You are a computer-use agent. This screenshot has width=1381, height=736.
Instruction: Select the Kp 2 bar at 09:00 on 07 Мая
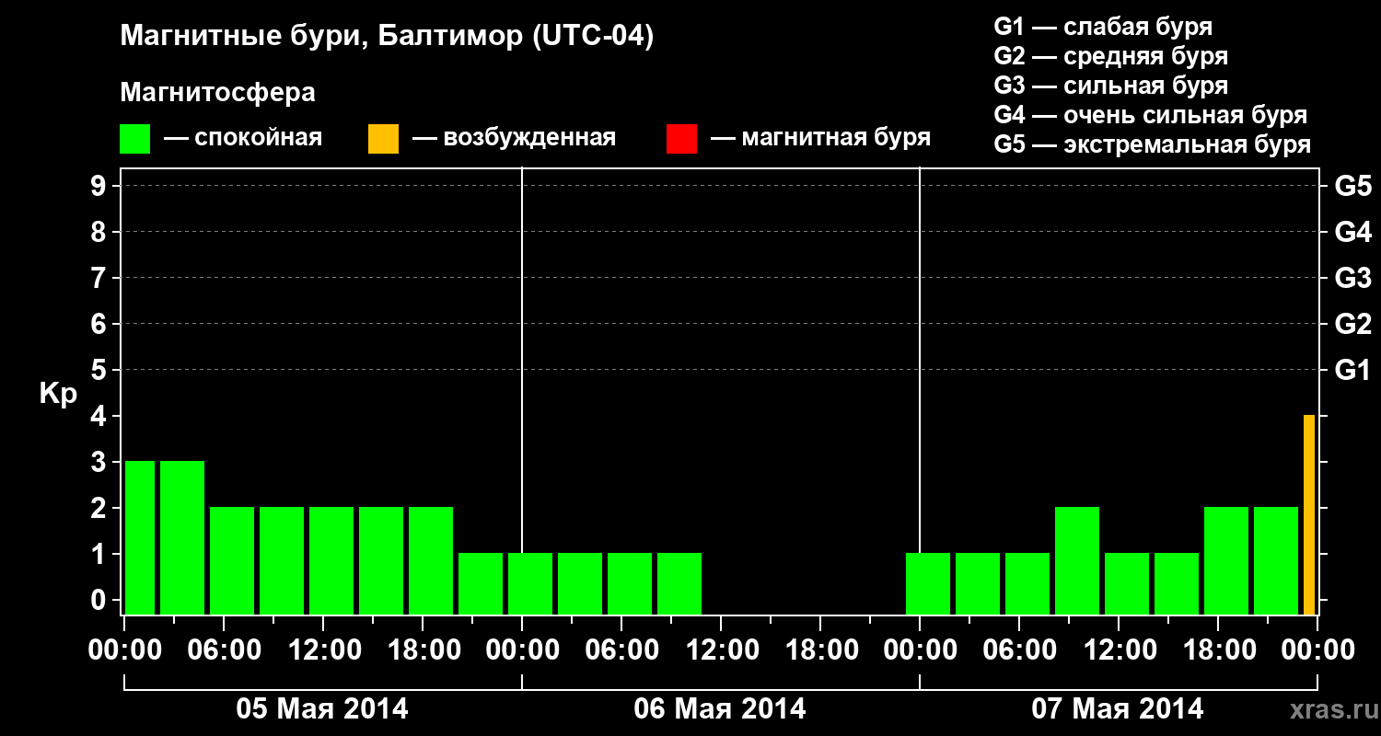(x=1077, y=560)
